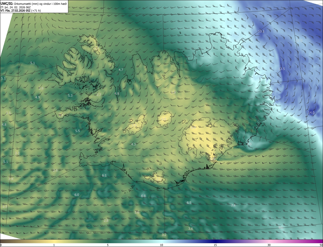Image resolution: width=323 pixels, height=247 pixels.
Task: Click the title line "UWC/IG: Úrkomumætti (mm) og vindur í 100m hæð"
Action: click(34, 4)
